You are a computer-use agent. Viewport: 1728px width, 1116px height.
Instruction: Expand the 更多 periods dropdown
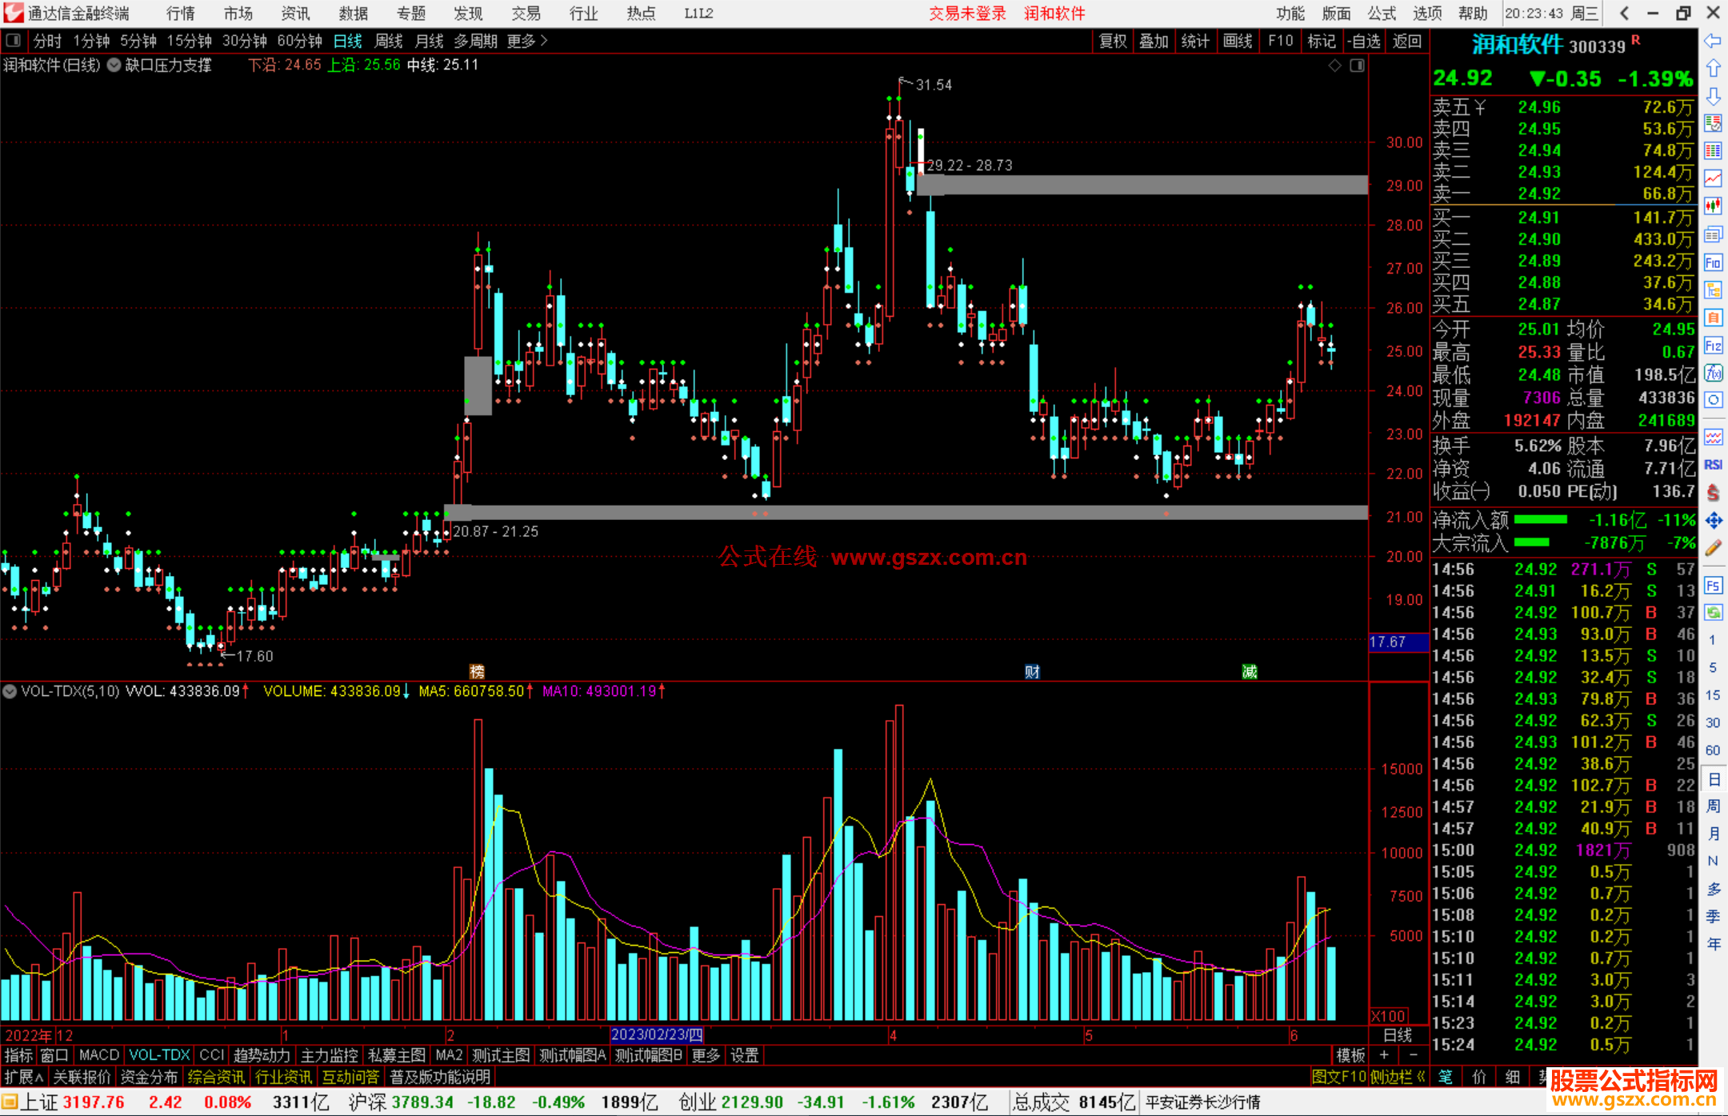pos(527,40)
